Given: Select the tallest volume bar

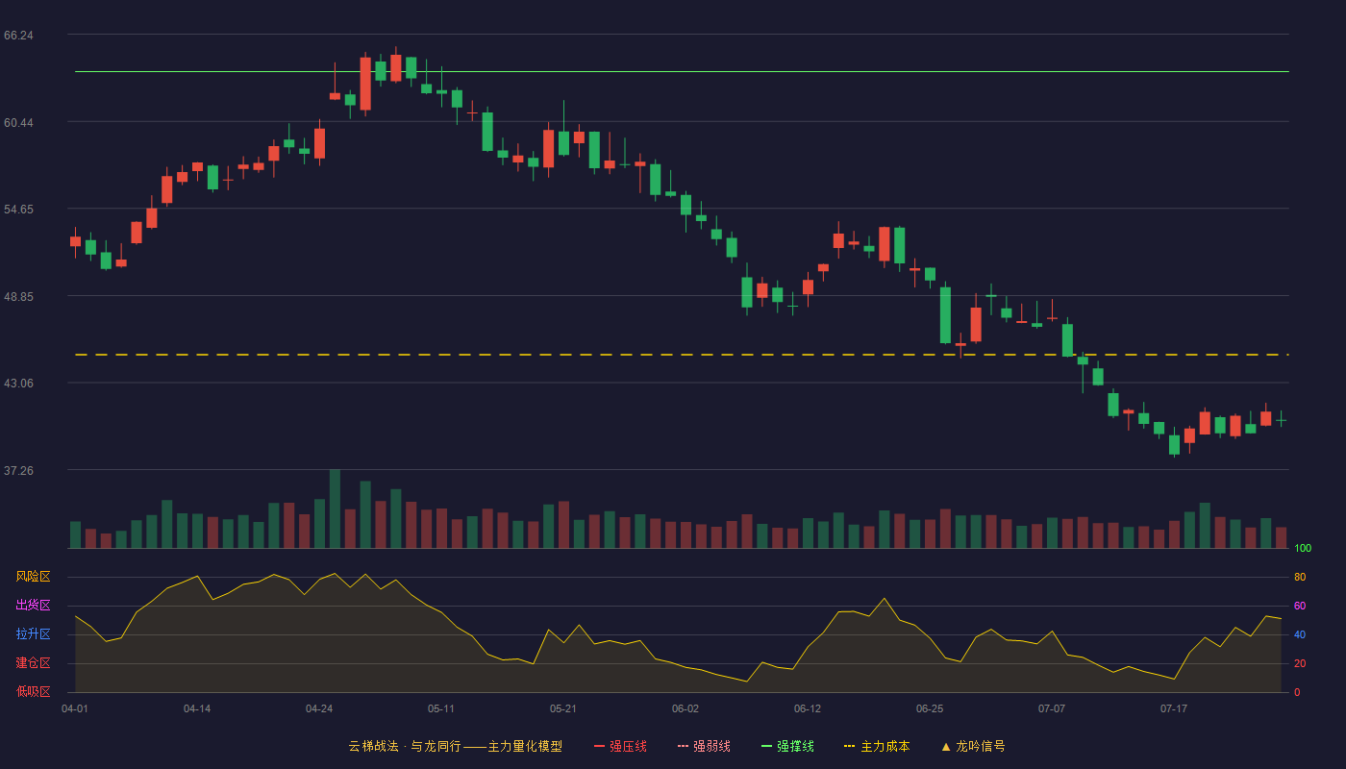Looking at the screenshot, I should pyautogui.click(x=335, y=509).
